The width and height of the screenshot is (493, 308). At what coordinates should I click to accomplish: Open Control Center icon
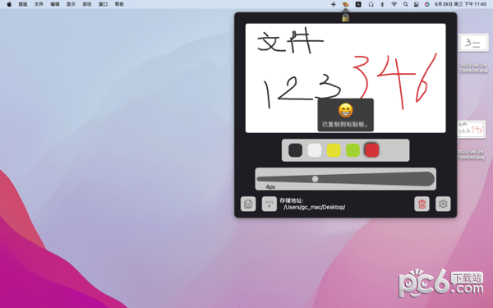417,4
